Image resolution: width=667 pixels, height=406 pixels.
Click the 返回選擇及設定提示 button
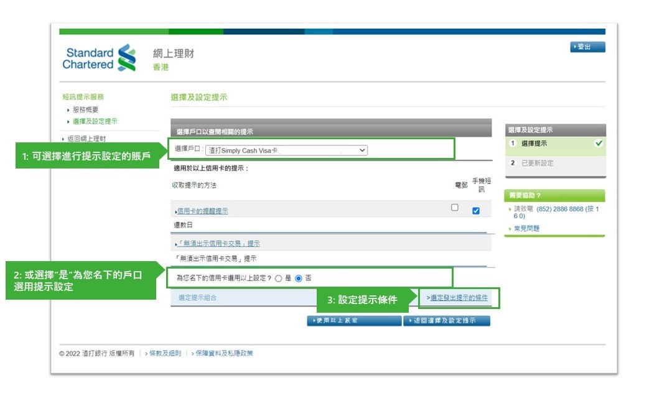coord(447,321)
